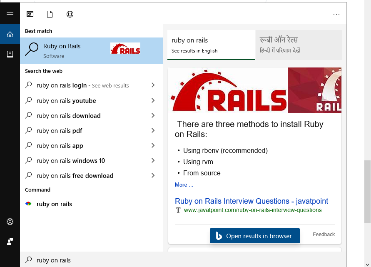This screenshot has height=267, width=371.
Task: Choose the 'ruby on rails free download' suggestion
Action: pos(92,176)
